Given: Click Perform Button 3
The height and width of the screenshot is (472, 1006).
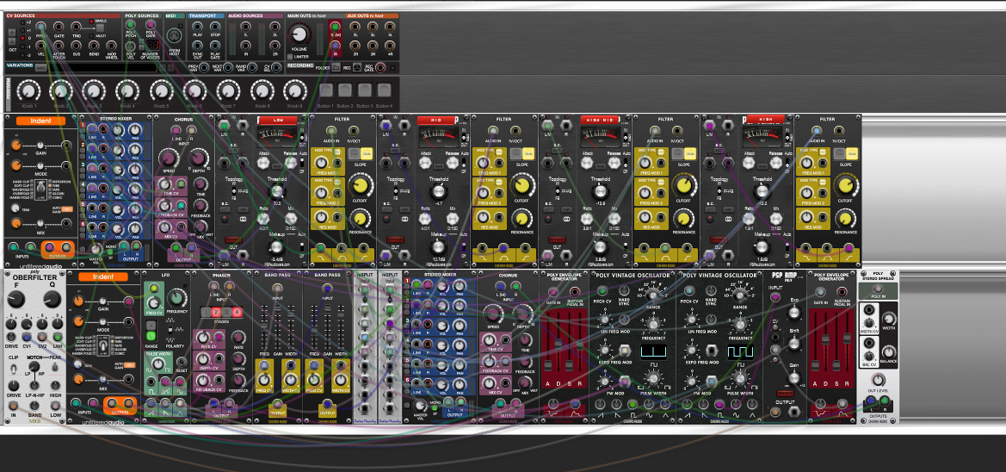Looking at the screenshot, I should [x=364, y=90].
